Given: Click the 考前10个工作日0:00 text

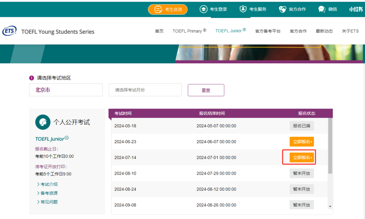Looking at the screenshot, I should 54,156.
